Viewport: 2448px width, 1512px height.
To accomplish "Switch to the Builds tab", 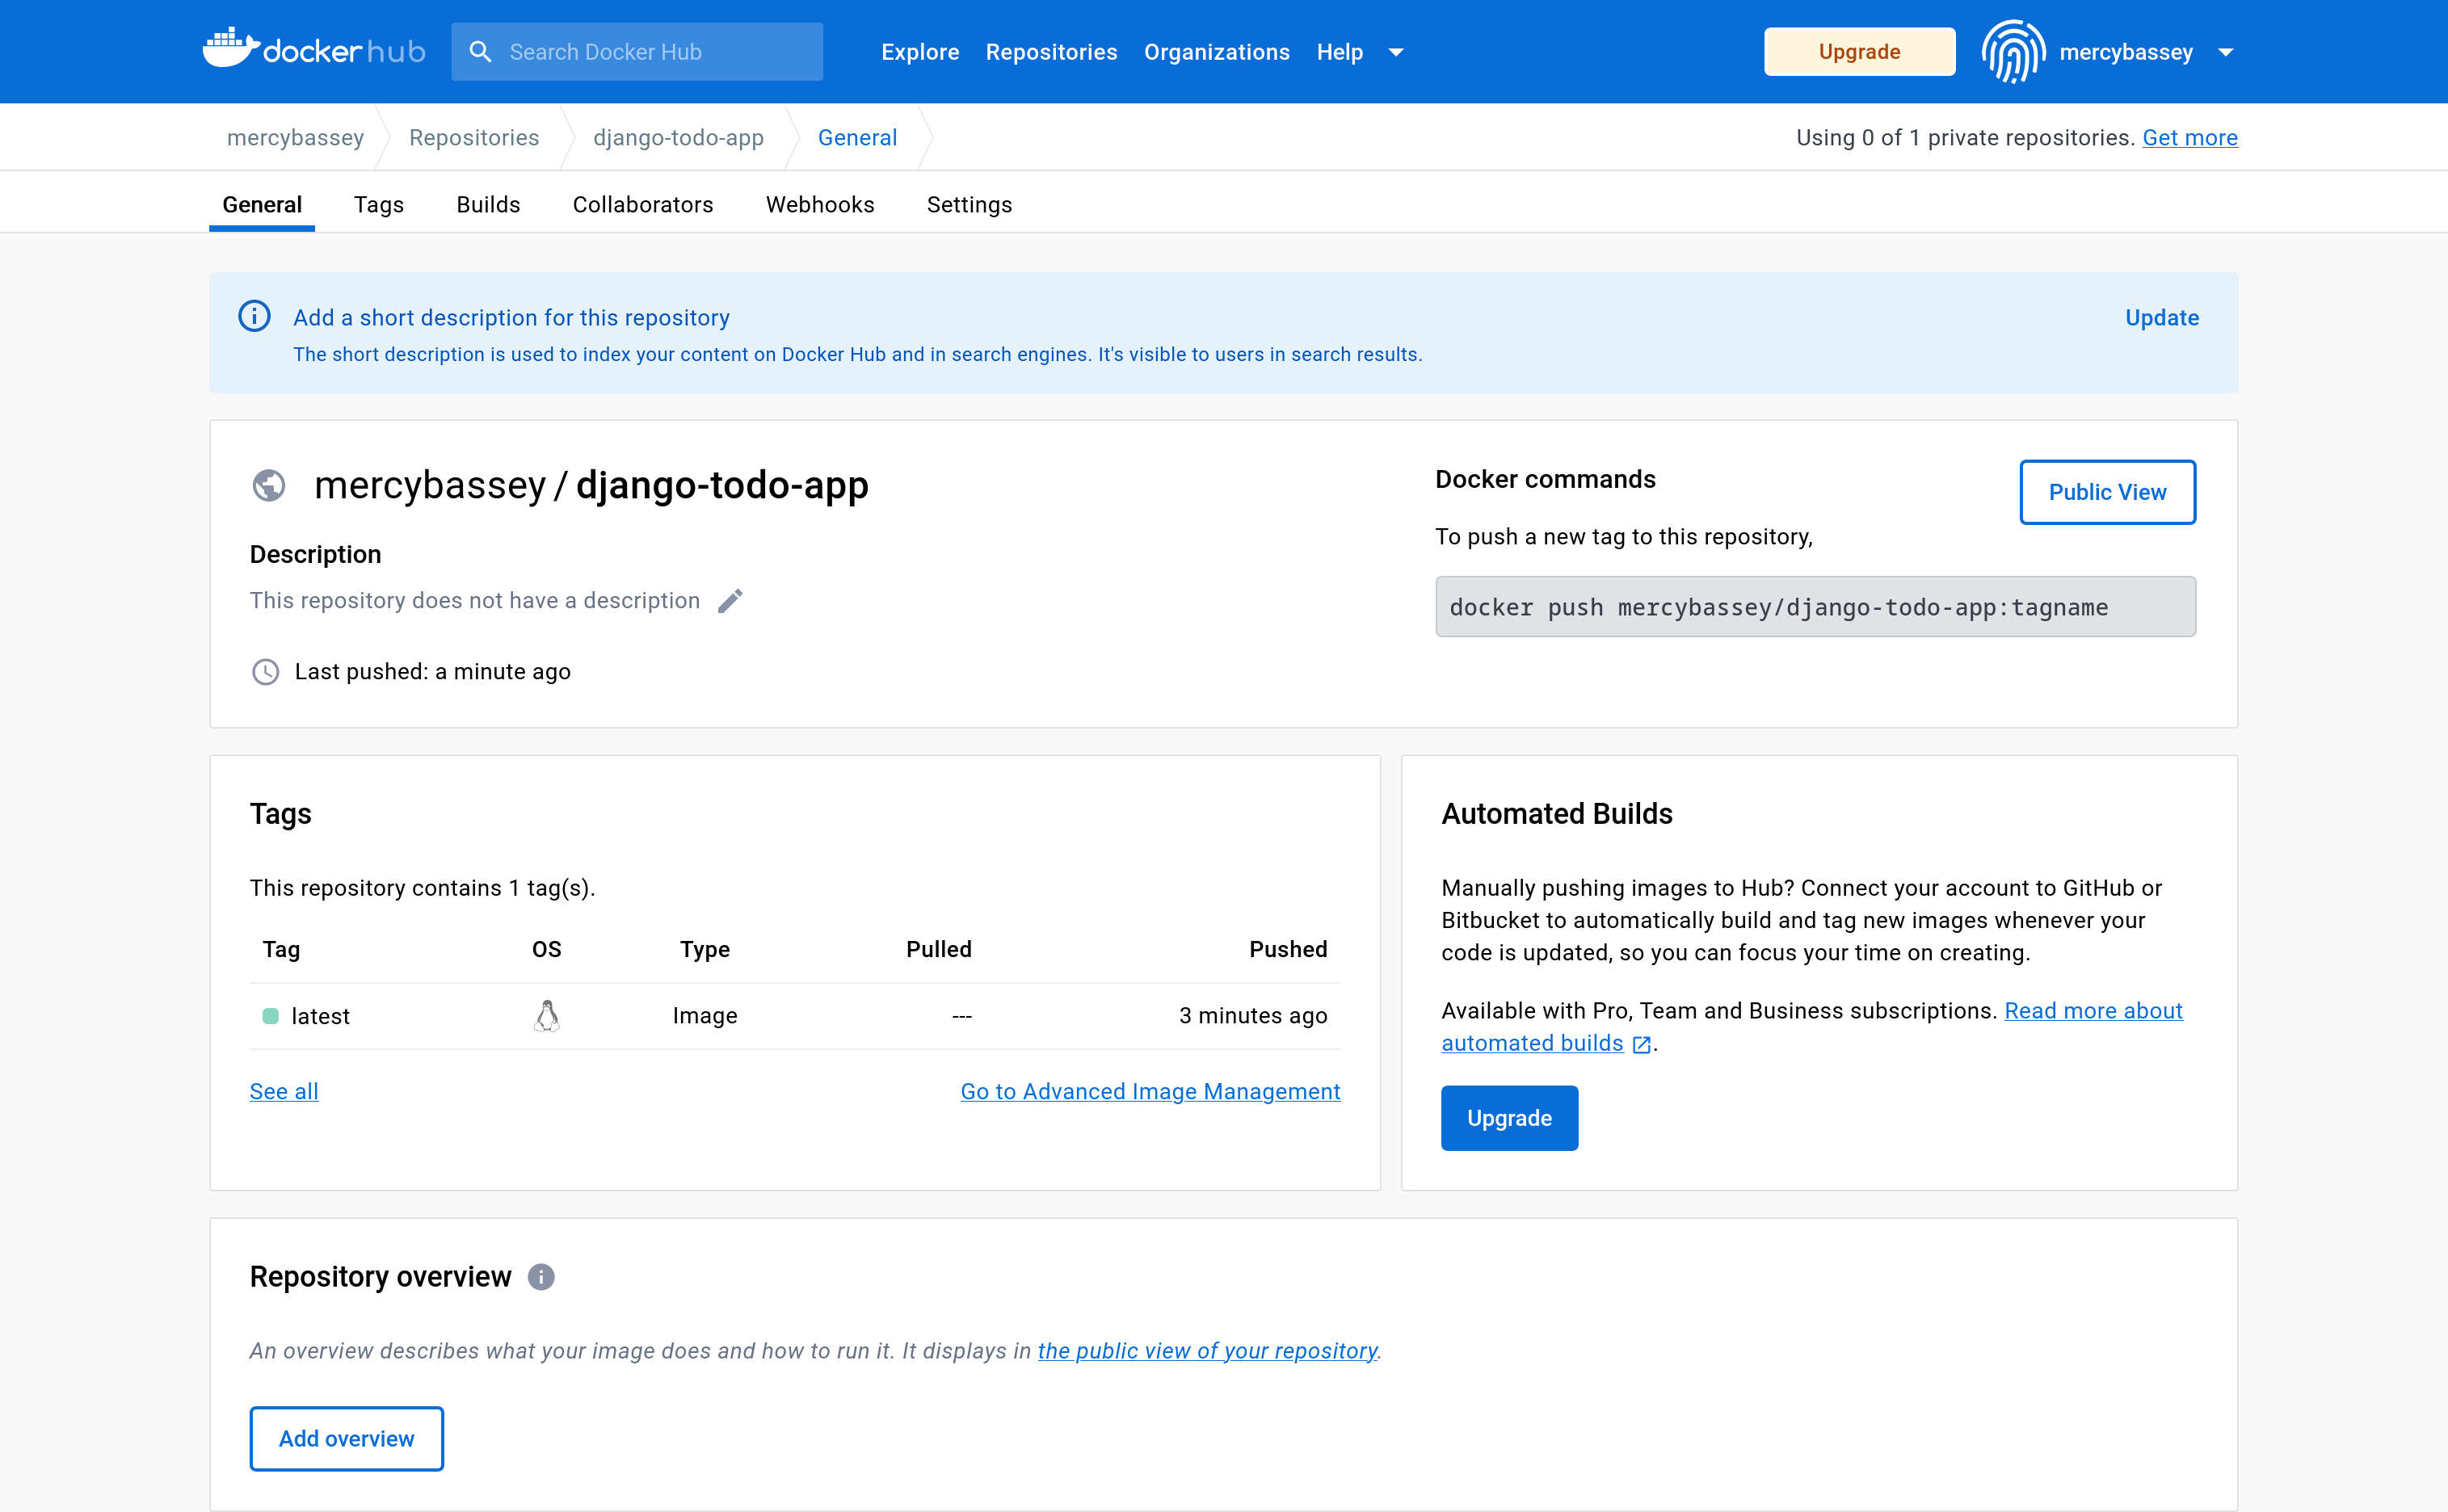I will pos(488,205).
